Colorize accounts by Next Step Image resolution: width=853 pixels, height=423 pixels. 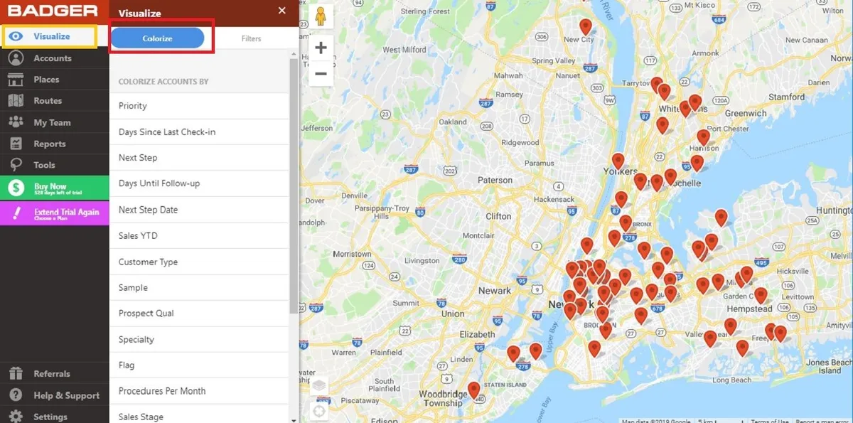(199, 158)
